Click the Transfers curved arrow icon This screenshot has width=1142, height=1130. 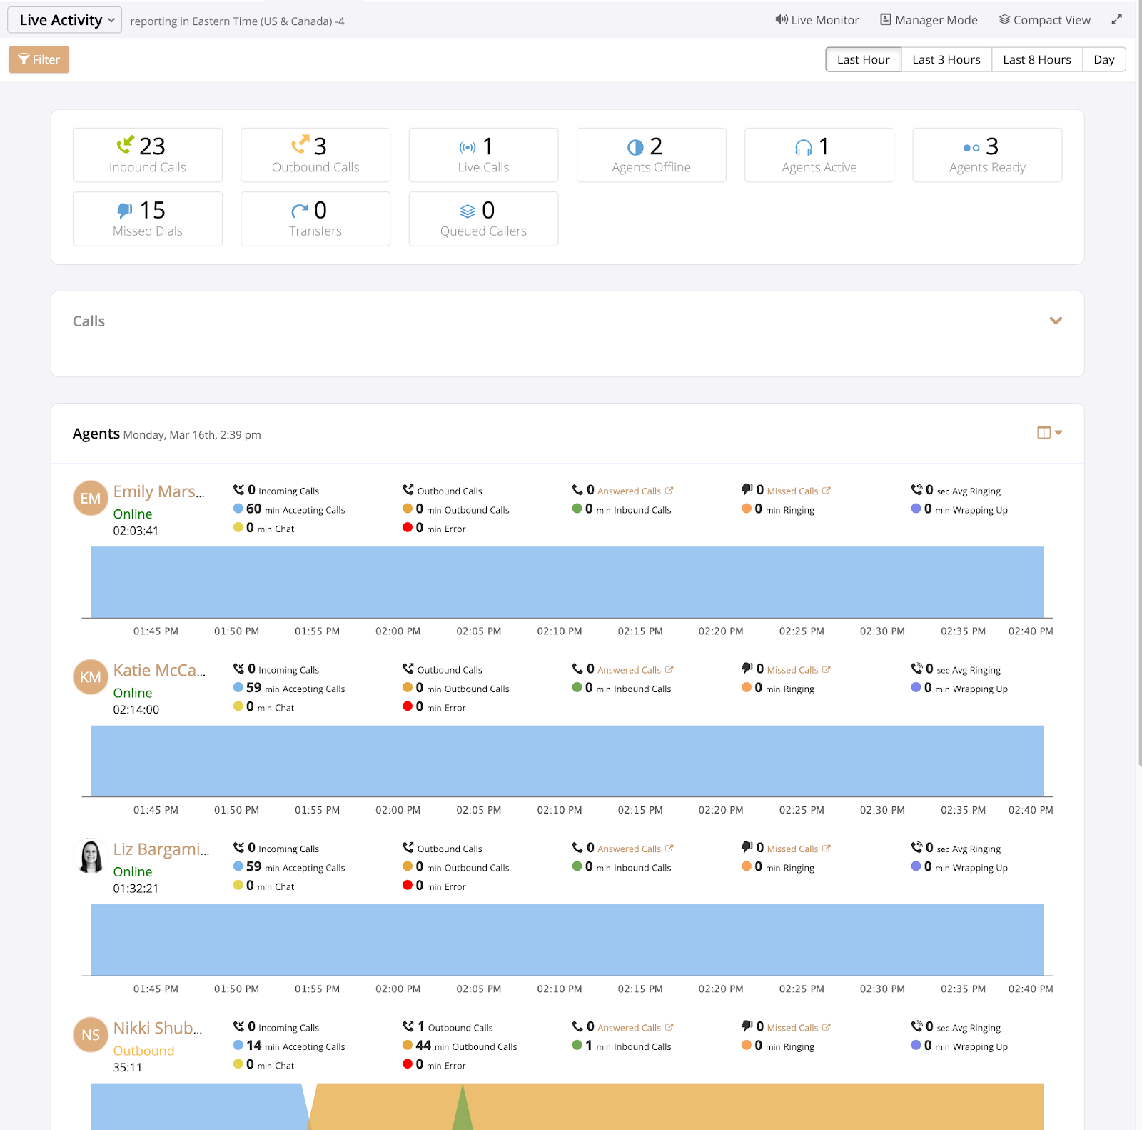pos(300,211)
